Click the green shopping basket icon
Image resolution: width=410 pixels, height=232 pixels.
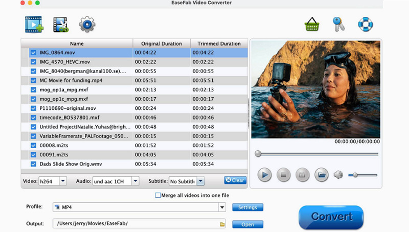[312, 24]
